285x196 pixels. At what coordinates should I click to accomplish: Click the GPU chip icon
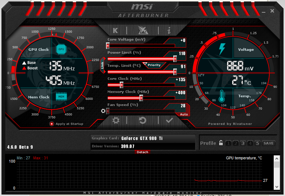click(61, 49)
